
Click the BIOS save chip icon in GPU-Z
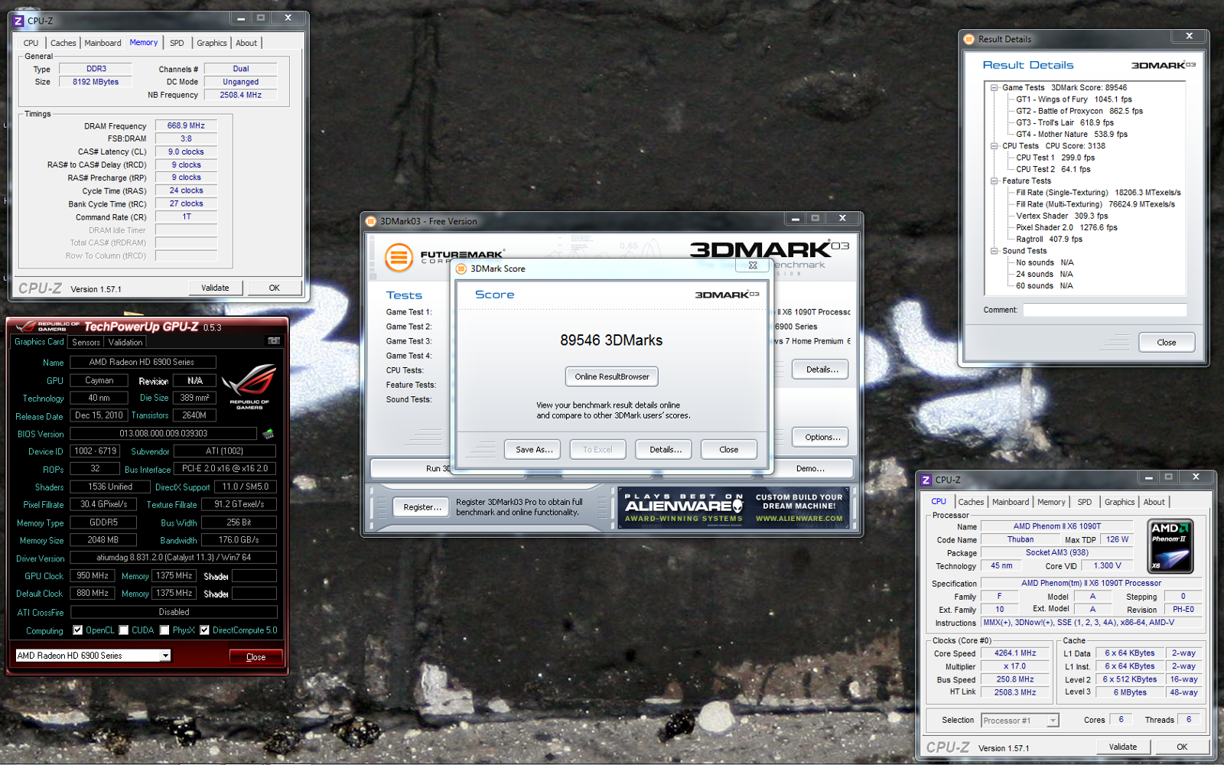pyautogui.click(x=268, y=434)
